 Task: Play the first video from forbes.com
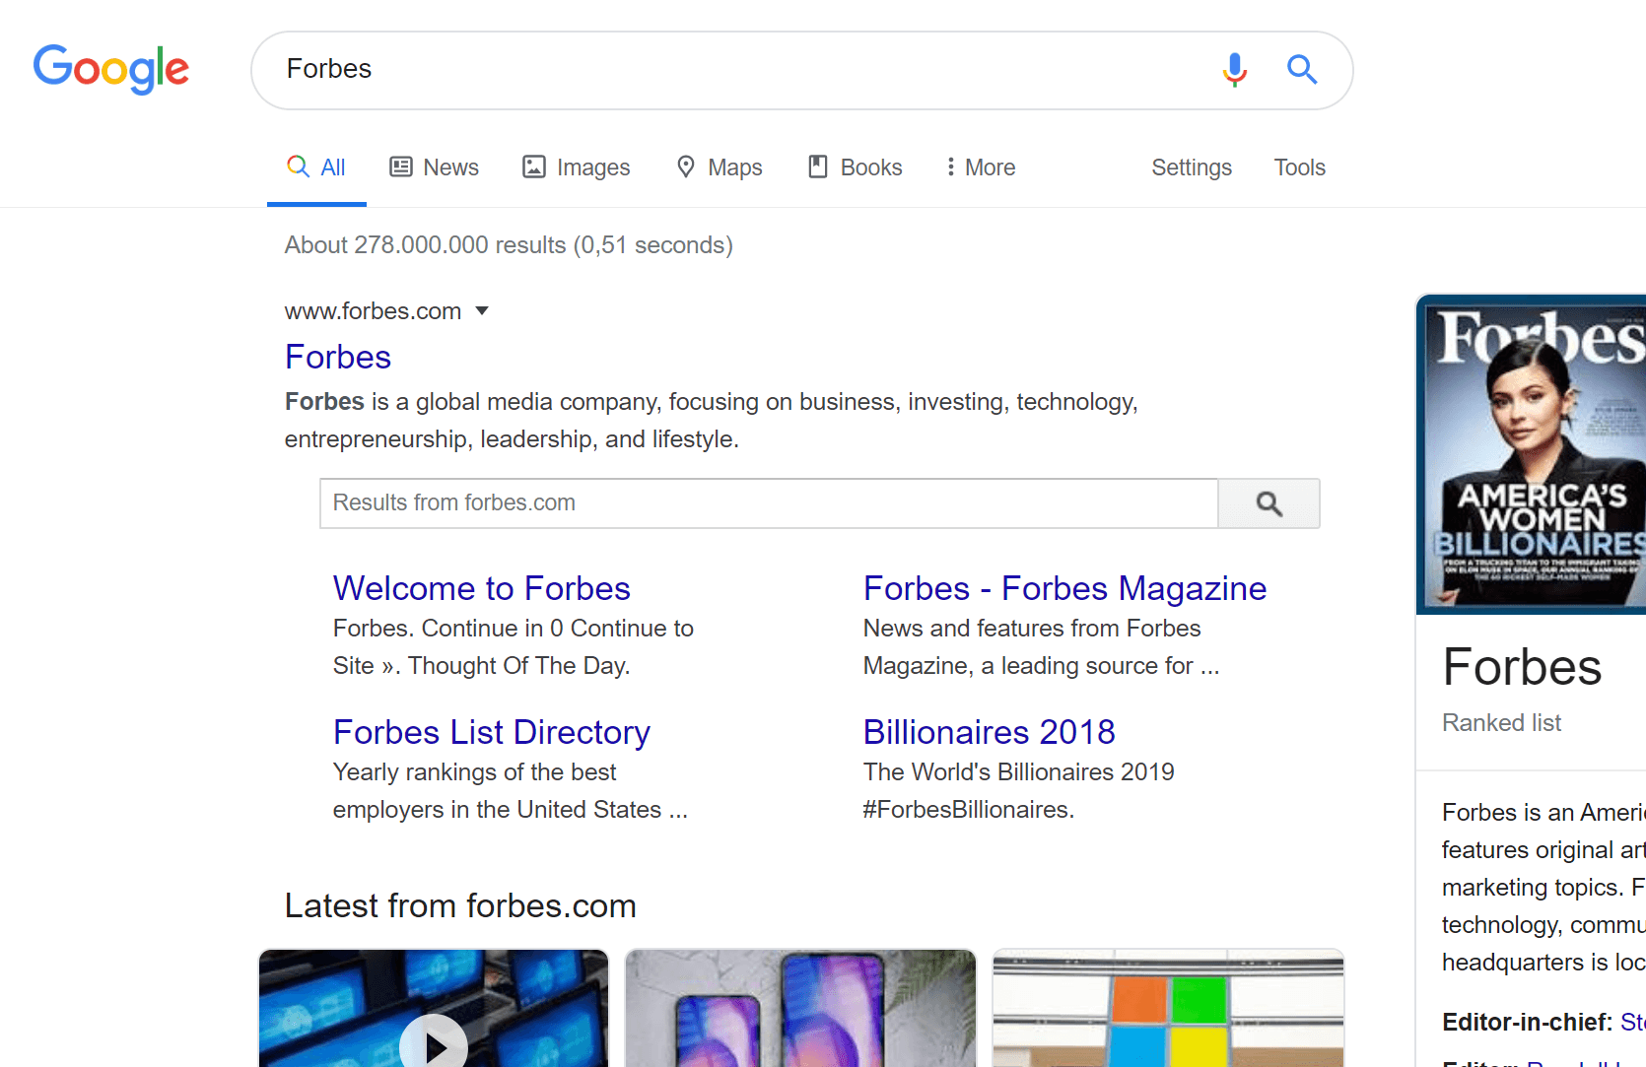[x=434, y=1042]
